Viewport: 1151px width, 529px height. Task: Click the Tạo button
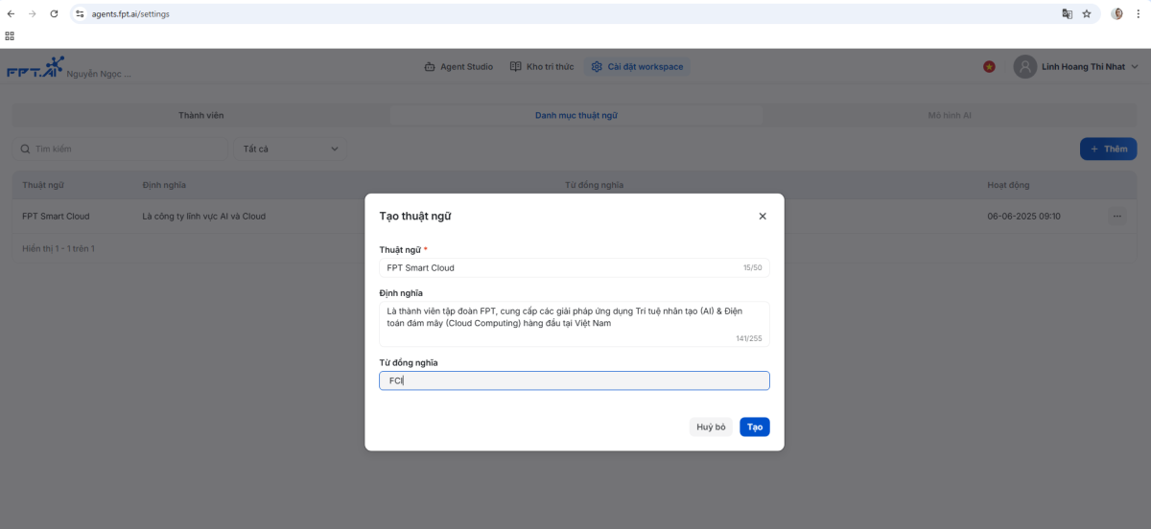point(755,427)
